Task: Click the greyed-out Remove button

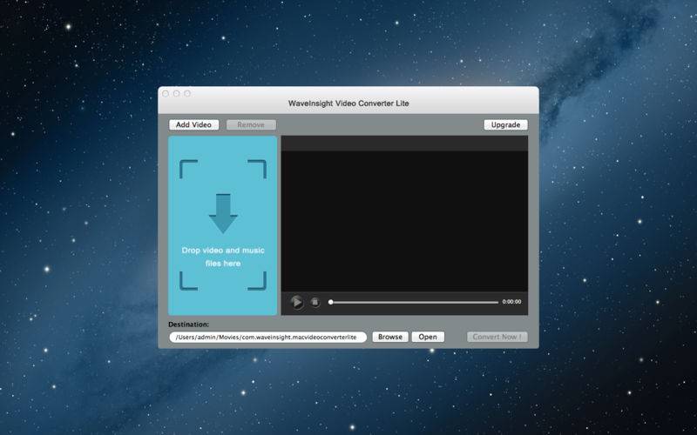Action: [251, 124]
